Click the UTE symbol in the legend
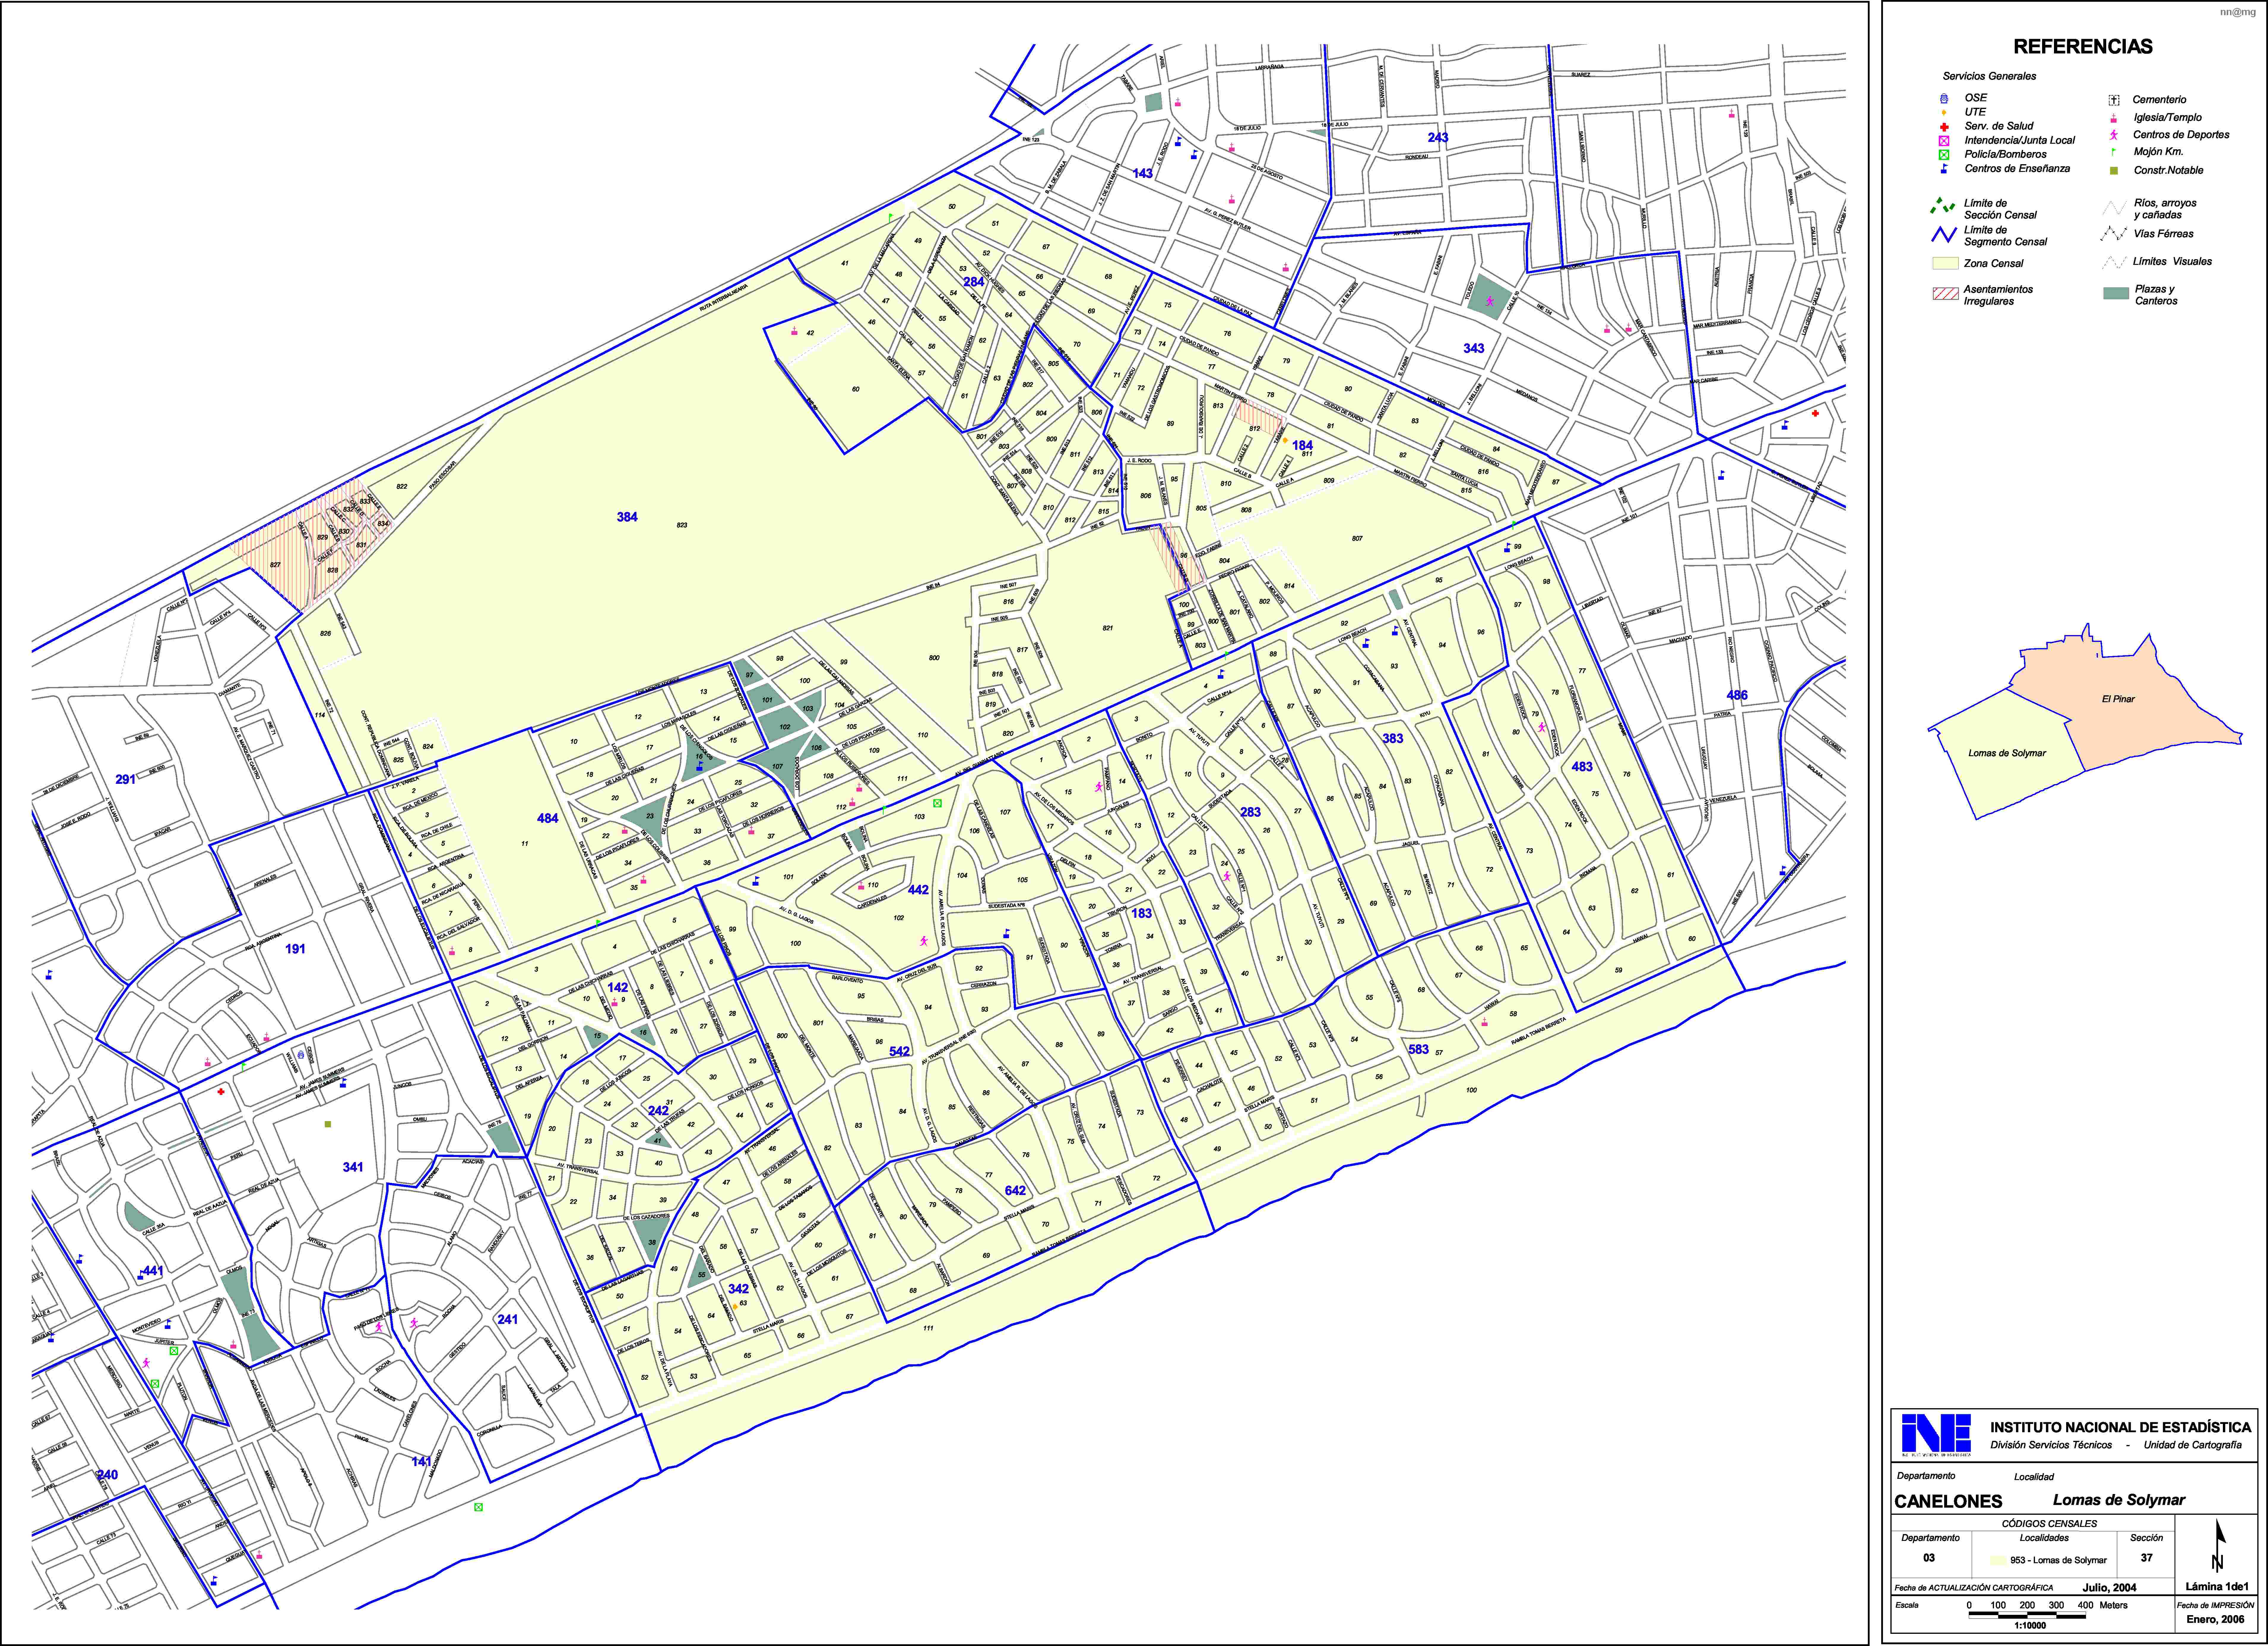Viewport: 2268px width, 1646px height. (1944, 112)
